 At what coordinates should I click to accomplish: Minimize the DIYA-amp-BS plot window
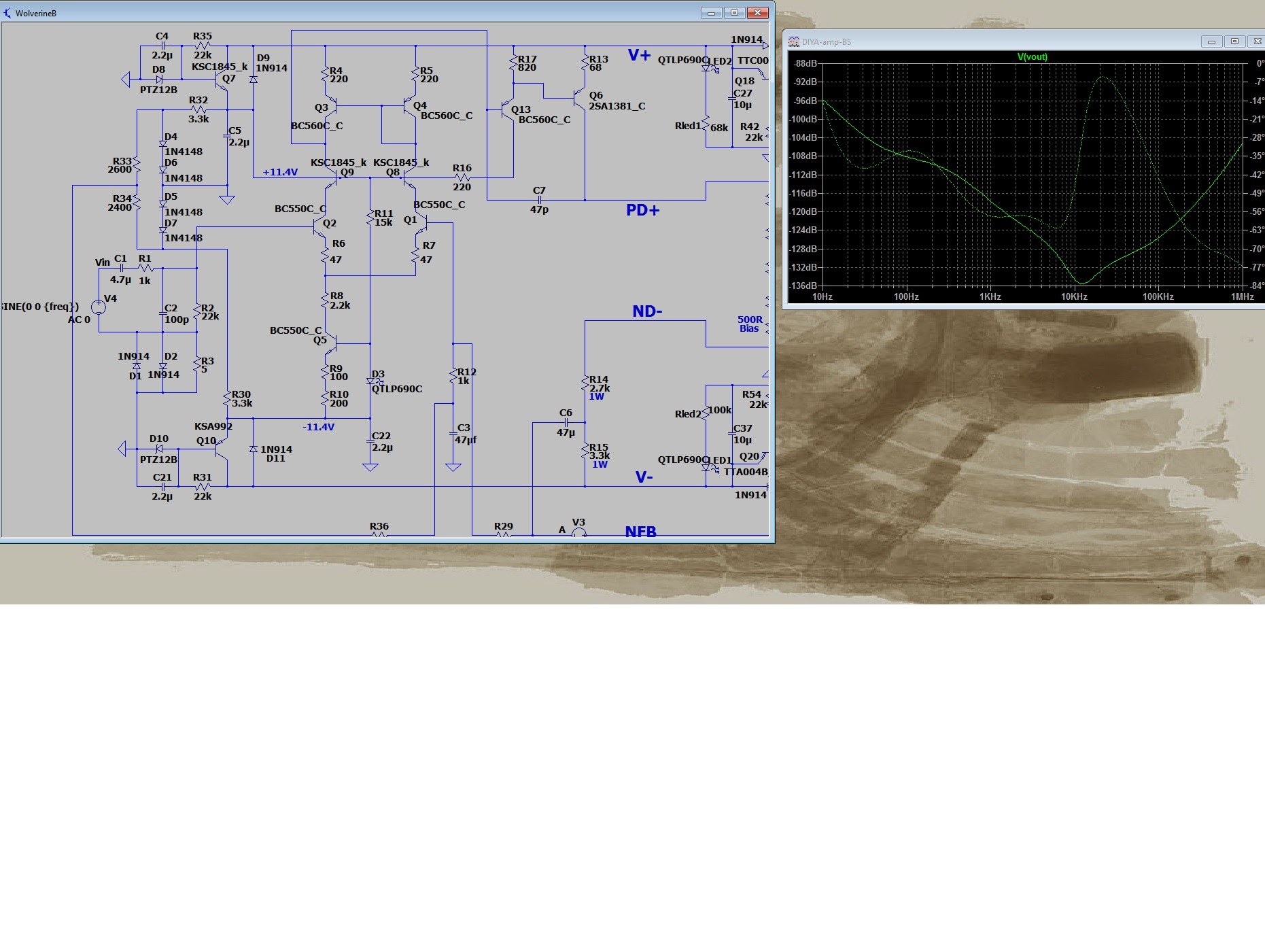point(1211,41)
